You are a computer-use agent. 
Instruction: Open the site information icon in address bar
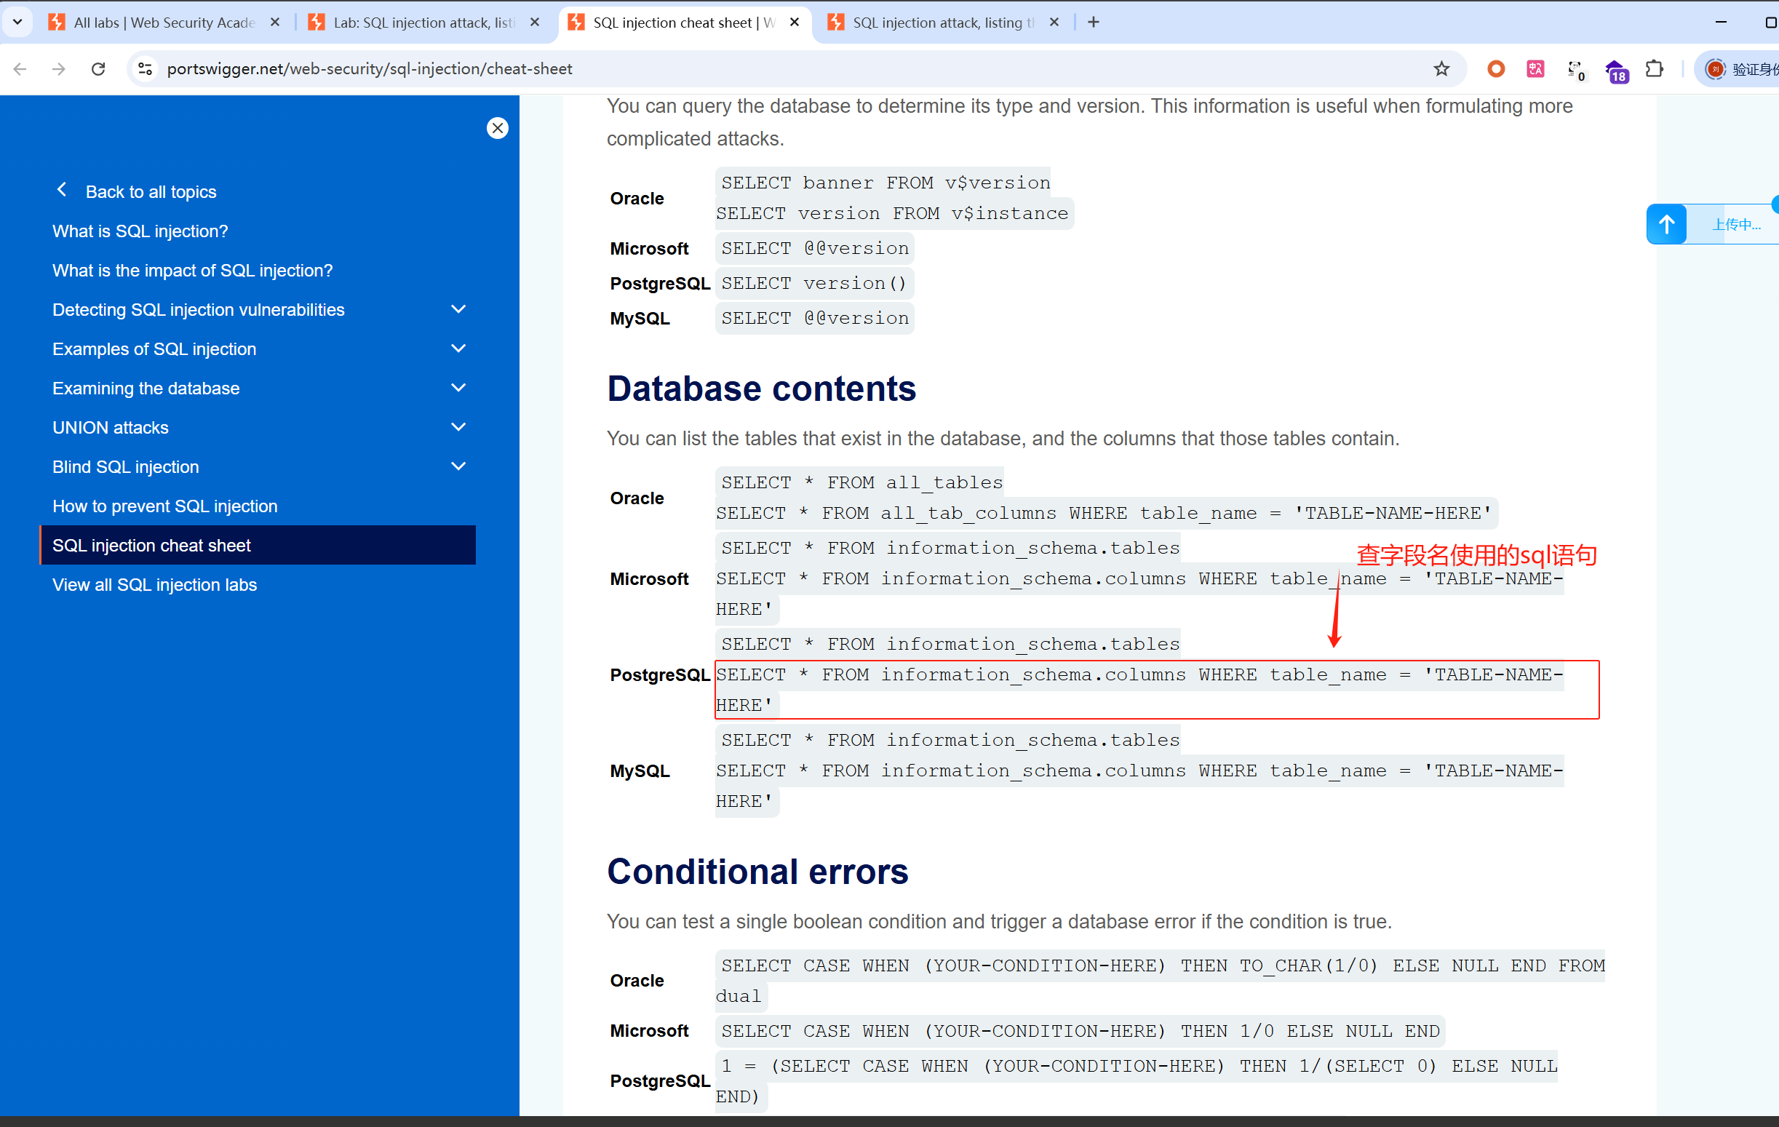pos(146,68)
